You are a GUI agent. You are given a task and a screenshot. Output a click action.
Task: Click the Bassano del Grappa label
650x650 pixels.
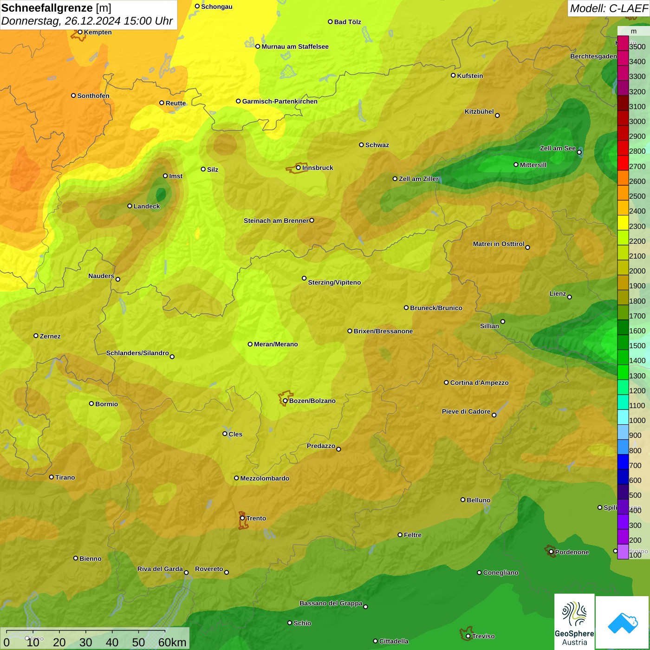(x=331, y=603)
